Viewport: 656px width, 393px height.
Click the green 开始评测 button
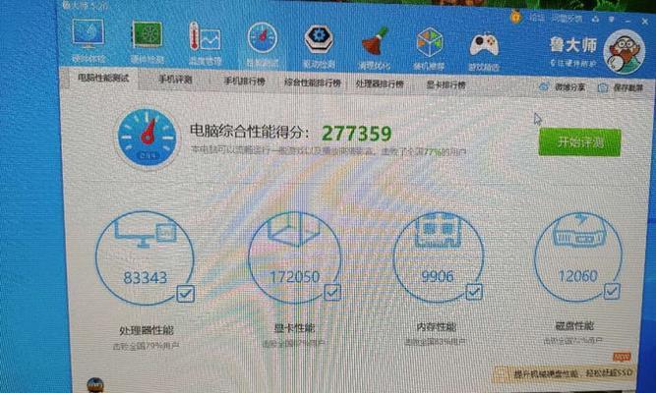579,142
